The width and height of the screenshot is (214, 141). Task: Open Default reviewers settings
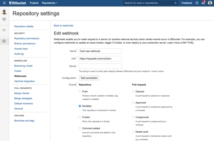pos(23,103)
